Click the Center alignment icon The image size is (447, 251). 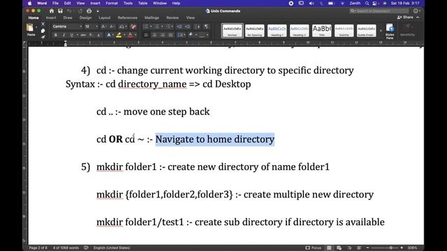[154, 35]
